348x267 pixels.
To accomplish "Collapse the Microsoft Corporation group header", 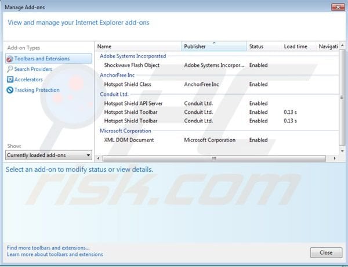I will click(125, 131).
